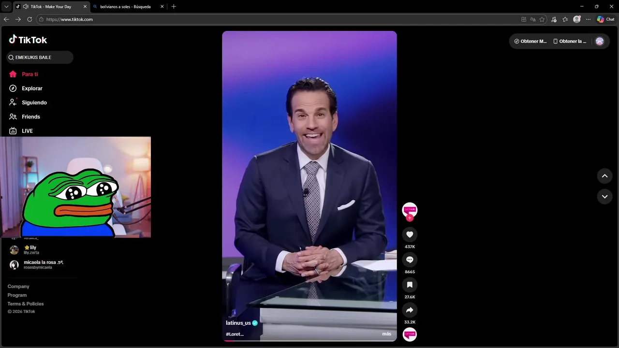Open a new browser tab
This screenshot has width=619, height=348.
pos(174,7)
